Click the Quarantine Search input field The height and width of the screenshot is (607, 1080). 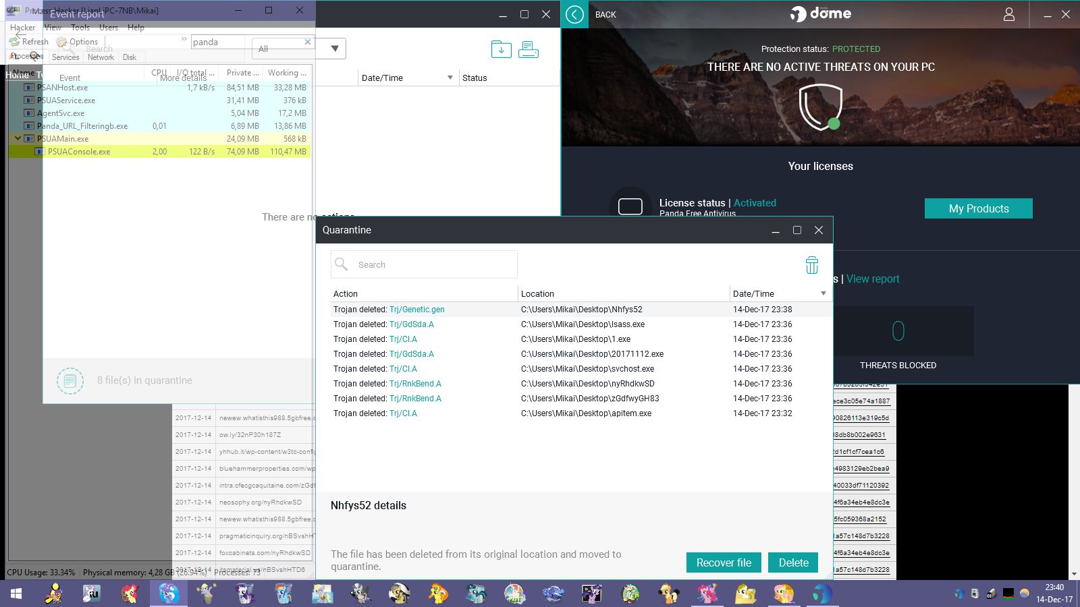tap(424, 264)
